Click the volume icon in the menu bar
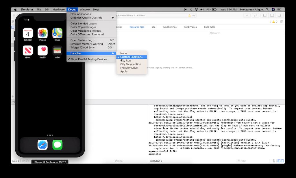 click(202, 9)
